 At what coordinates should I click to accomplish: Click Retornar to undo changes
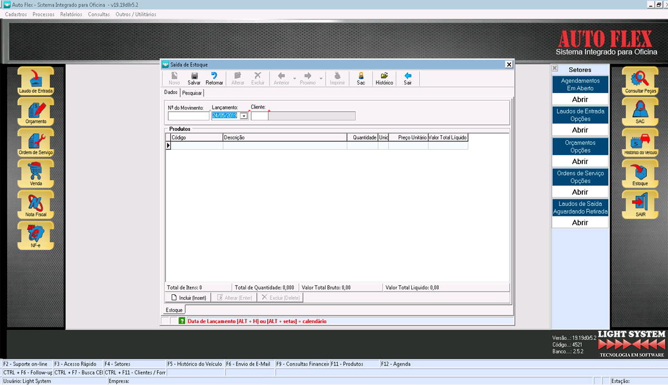click(214, 78)
